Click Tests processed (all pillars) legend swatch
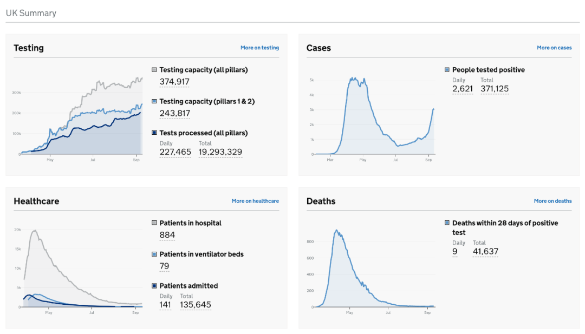585x334 pixels. pyautogui.click(x=154, y=133)
